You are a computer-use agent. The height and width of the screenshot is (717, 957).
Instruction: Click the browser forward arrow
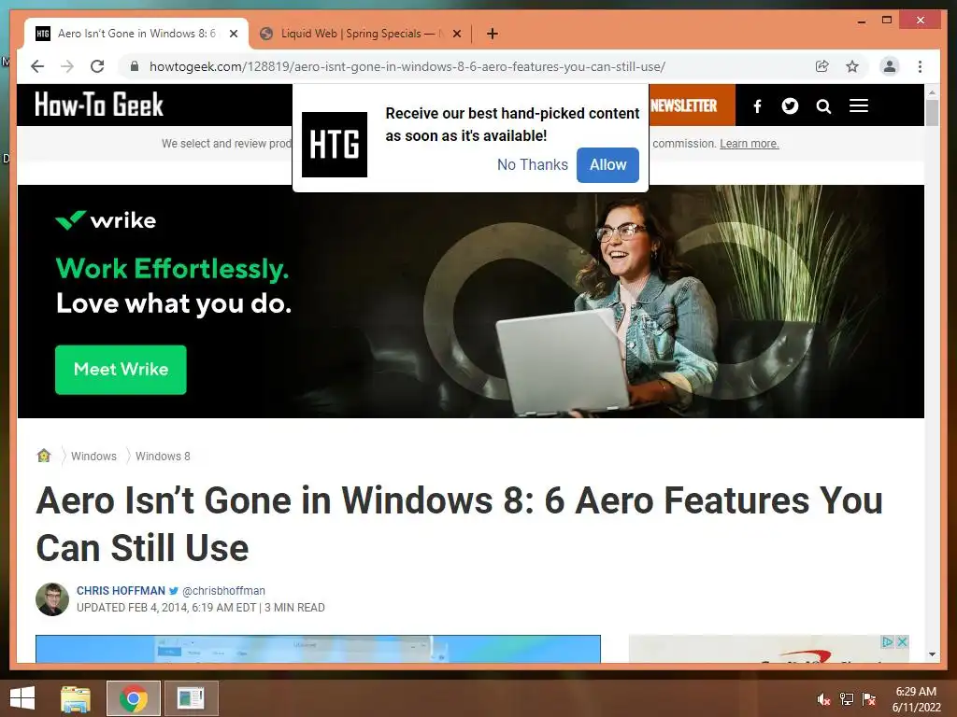tap(67, 66)
